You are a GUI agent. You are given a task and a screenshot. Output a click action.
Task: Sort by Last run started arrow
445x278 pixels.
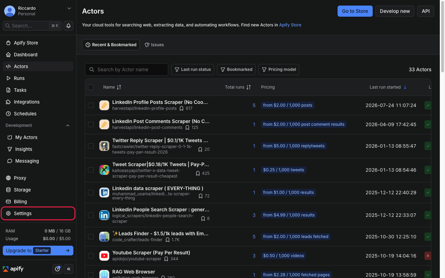pyautogui.click(x=405, y=87)
